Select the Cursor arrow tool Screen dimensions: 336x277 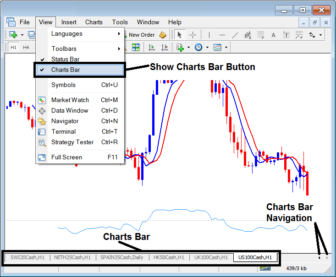pyautogui.click(x=180, y=35)
